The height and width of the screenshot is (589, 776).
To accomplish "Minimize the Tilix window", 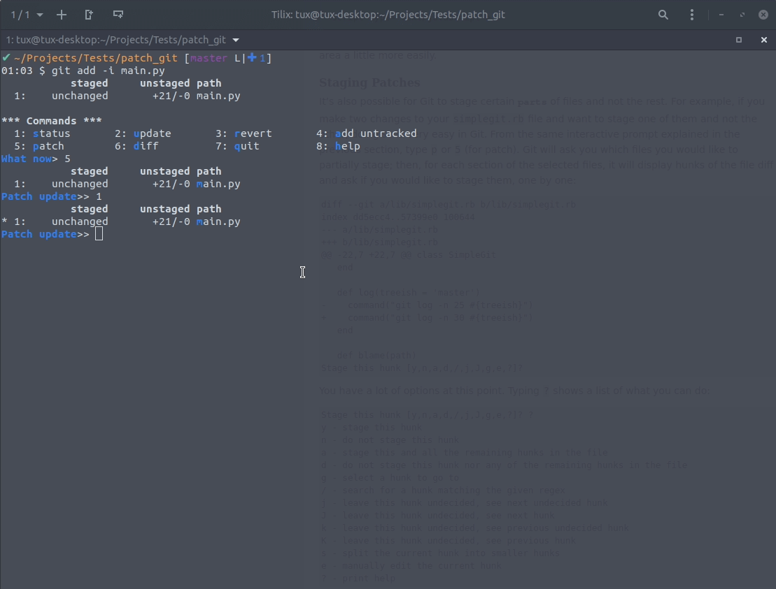I will pos(721,15).
